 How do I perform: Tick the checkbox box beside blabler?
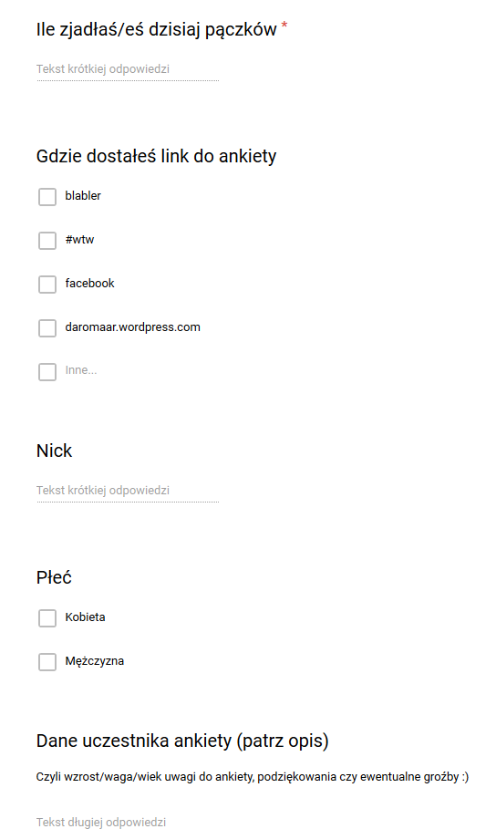[x=47, y=197]
